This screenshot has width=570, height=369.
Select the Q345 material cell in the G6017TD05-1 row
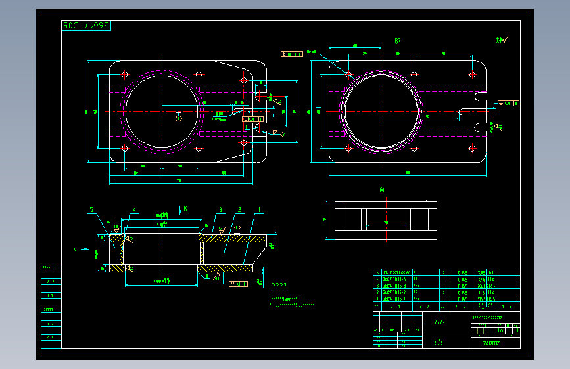(462, 299)
